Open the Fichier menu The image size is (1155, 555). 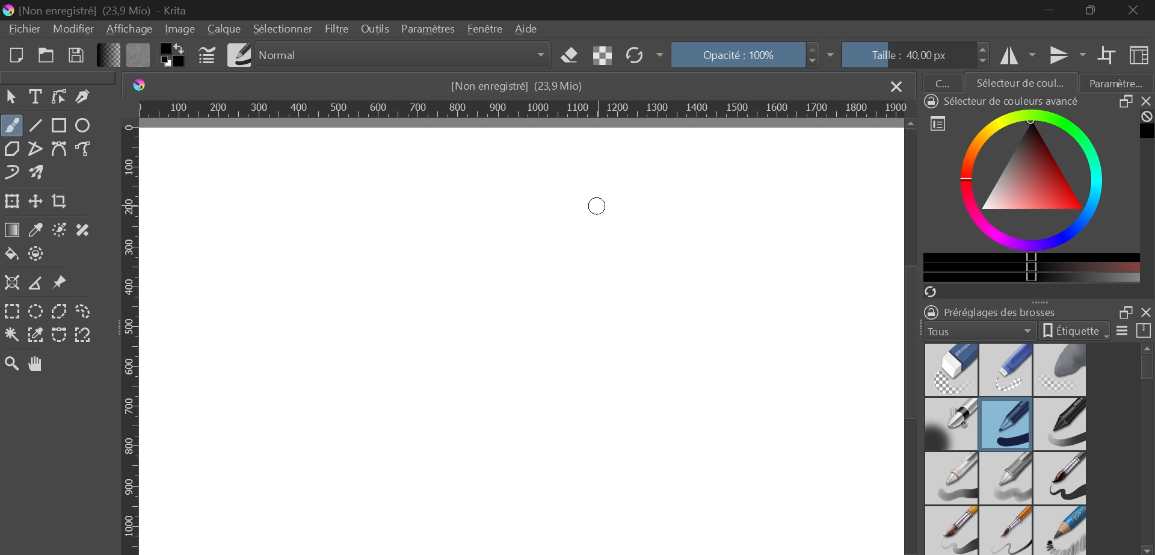pos(25,29)
